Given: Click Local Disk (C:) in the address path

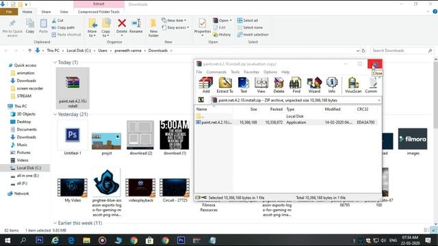Looking at the screenshot, I should pyautogui.click(x=79, y=51).
